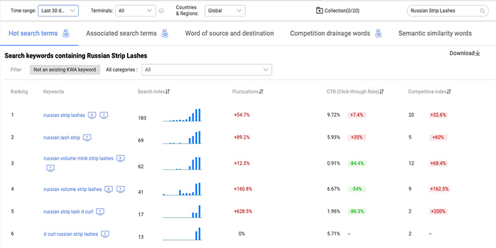Open the russian volume strip lashes keyword link

click(x=73, y=189)
